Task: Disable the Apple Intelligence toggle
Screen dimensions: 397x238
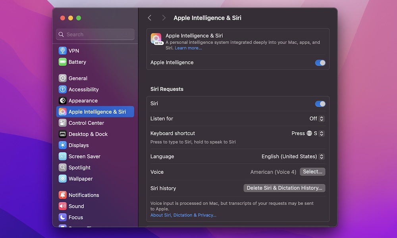Action: coord(320,62)
